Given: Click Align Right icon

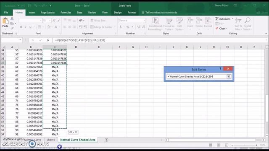Looking at the screenshot, I should tap(74, 27).
